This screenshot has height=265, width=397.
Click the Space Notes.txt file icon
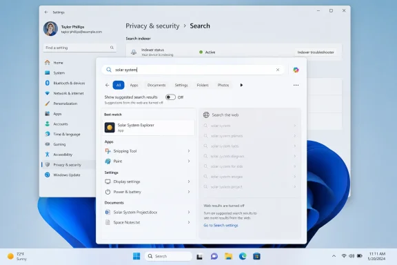pyautogui.click(x=108, y=222)
